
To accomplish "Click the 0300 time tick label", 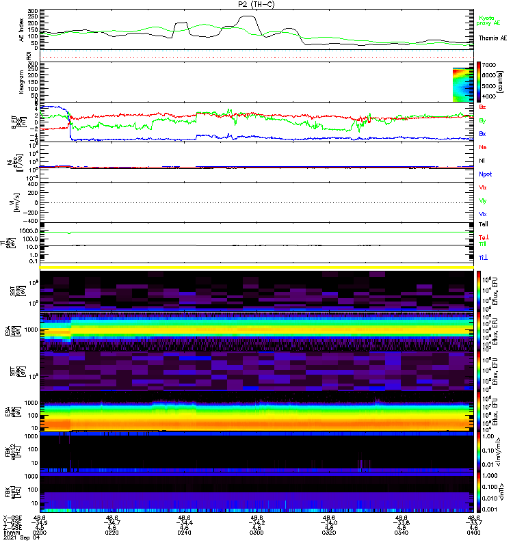I will pos(256,533).
